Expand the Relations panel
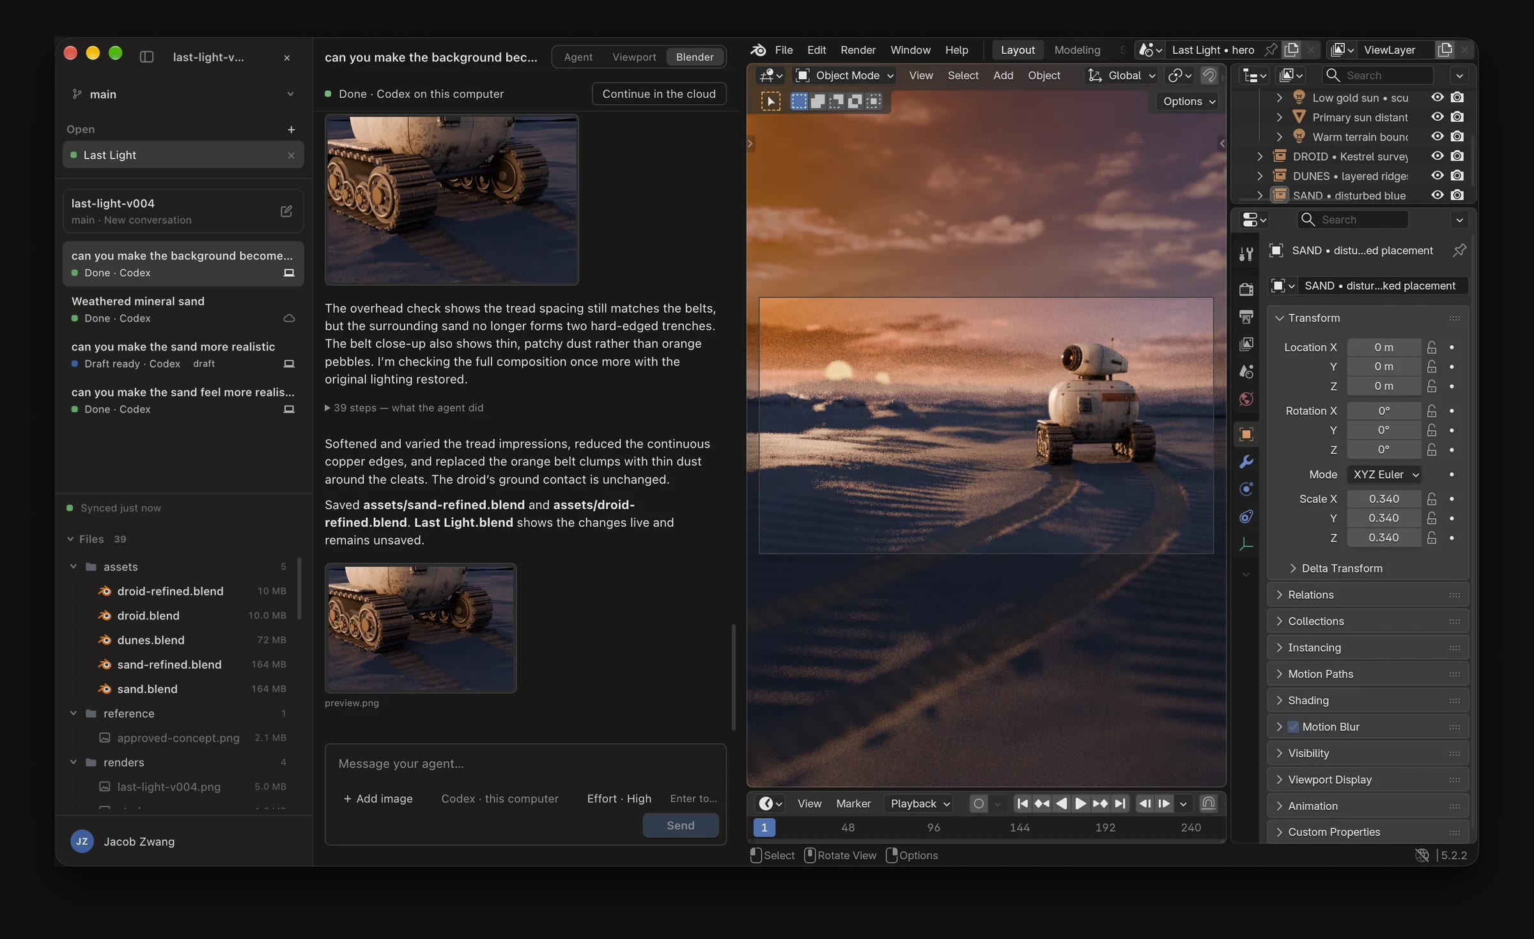The width and height of the screenshot is (1534, 939). click(1368, 594)
